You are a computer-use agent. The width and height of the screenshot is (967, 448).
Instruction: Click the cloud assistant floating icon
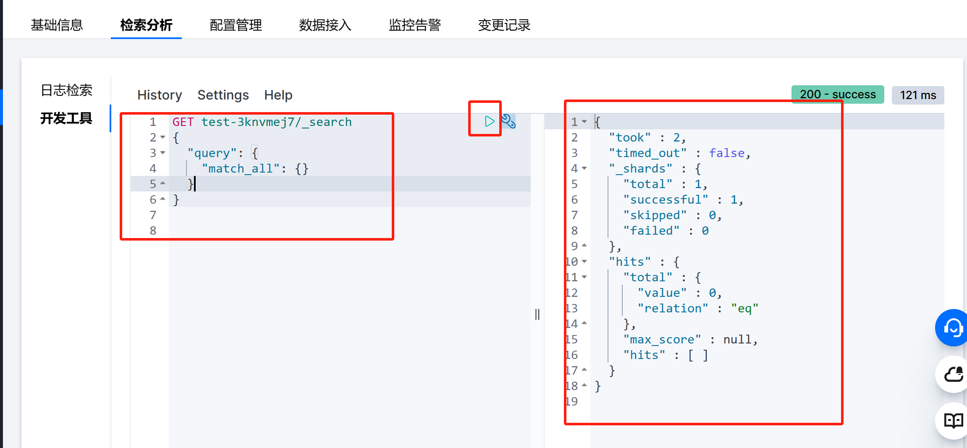[x=953, y=374]
